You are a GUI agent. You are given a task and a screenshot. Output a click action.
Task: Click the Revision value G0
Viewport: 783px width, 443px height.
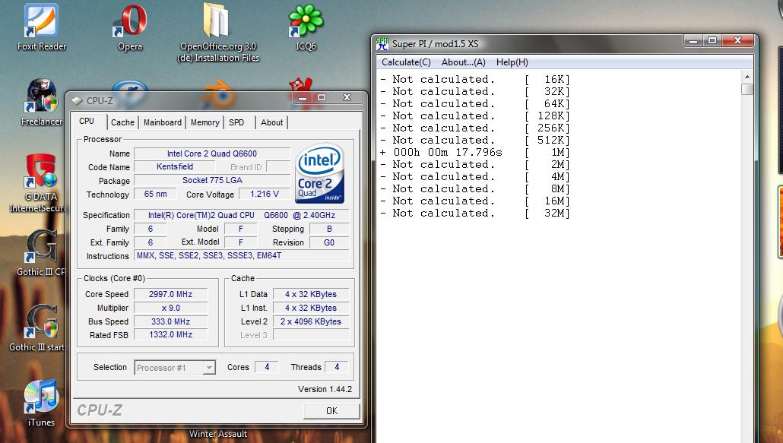point(329,242)
